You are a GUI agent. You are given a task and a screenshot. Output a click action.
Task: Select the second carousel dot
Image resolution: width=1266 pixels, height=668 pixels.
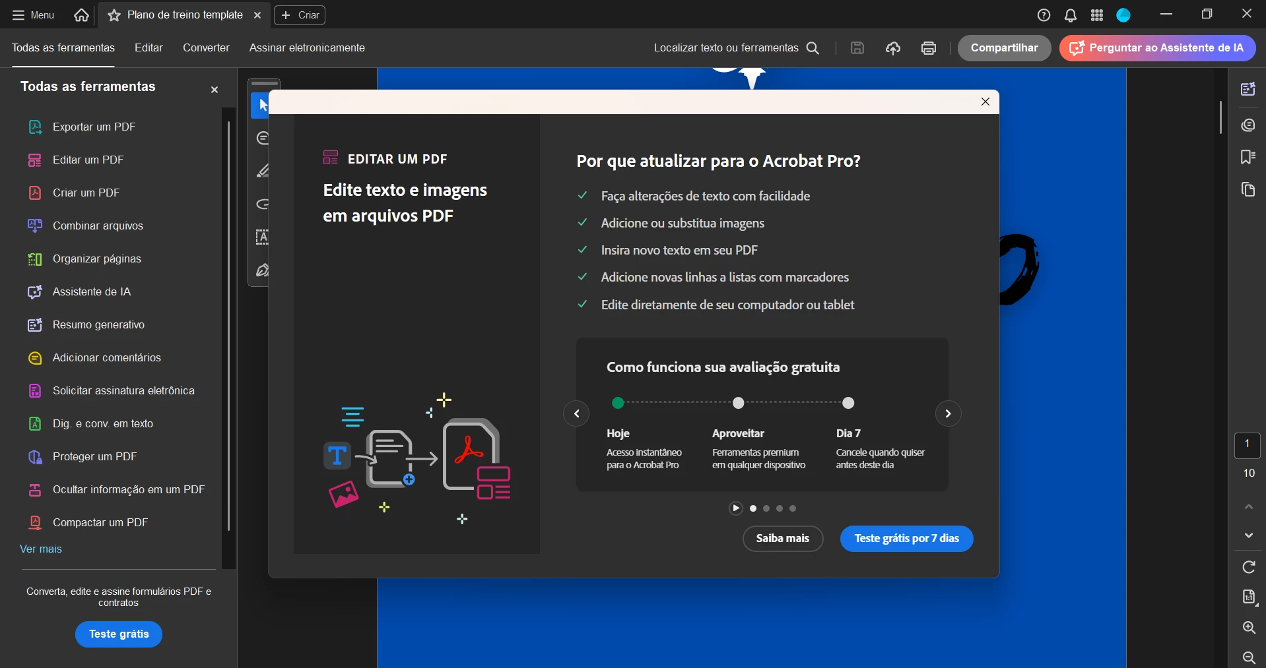(x=766, y=508)
